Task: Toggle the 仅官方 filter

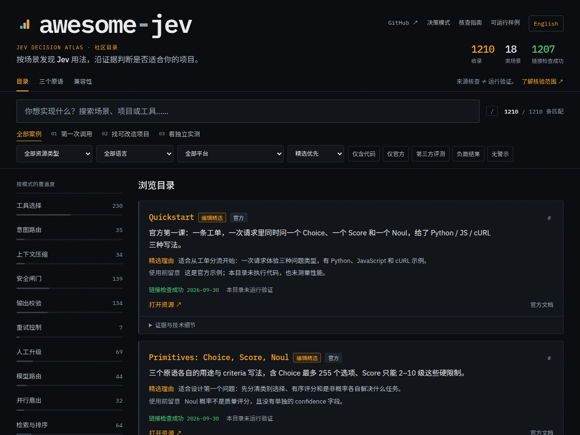Action: coord(396,154)
